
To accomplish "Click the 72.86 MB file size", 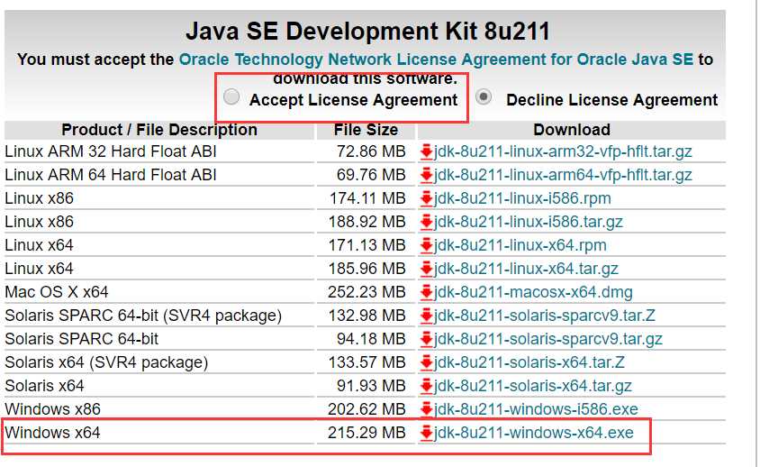I will pos(371,151).
